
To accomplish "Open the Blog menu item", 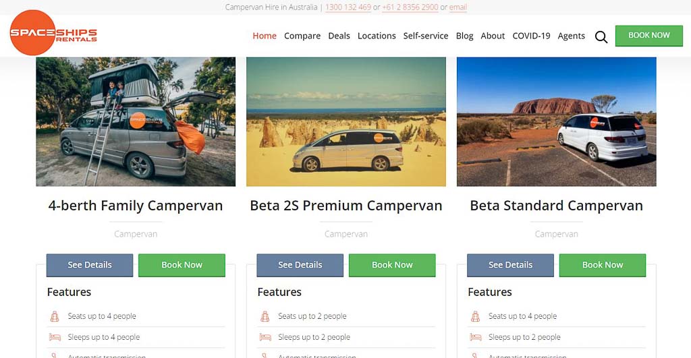I will point(464,36).
